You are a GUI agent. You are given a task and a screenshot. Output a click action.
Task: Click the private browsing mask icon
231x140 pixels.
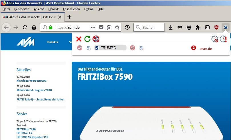180,27
